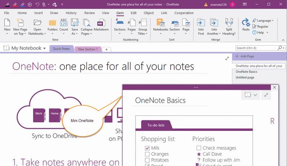Viewport: 287px width, 166px height.
Task: Click the Split Heading1 icon
Action: pyautogui.click(x=229, y=22)
